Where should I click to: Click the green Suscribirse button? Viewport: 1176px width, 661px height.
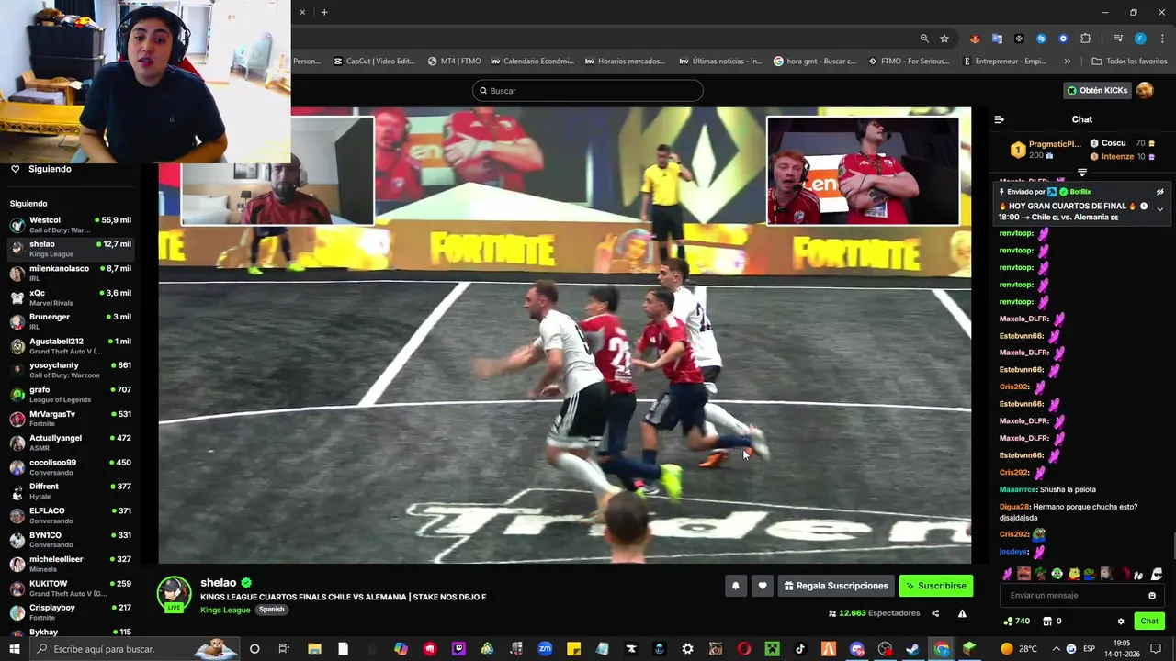pos(935,586)
